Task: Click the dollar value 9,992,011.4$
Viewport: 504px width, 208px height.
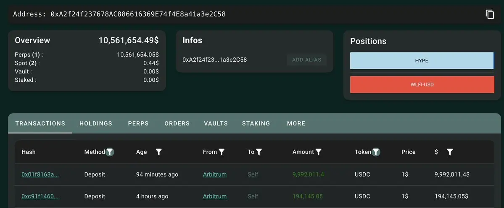Action: point(452,174)
